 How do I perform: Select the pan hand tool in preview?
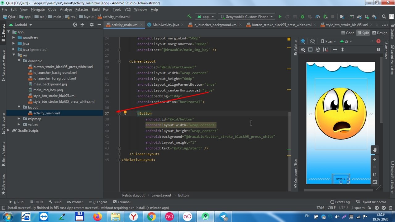tap(375, 150)
